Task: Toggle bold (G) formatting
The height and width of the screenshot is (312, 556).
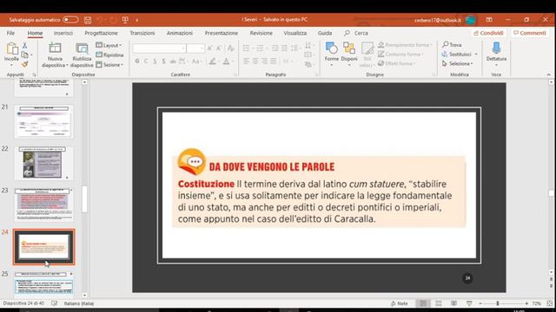Action: [x=137, y=62]
